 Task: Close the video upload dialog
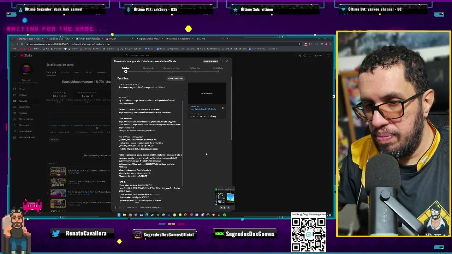[x=227, y=61]
